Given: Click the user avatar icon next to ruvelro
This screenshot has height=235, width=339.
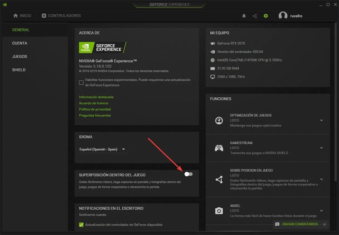Looking at the screenshot, I should [283, 16].
